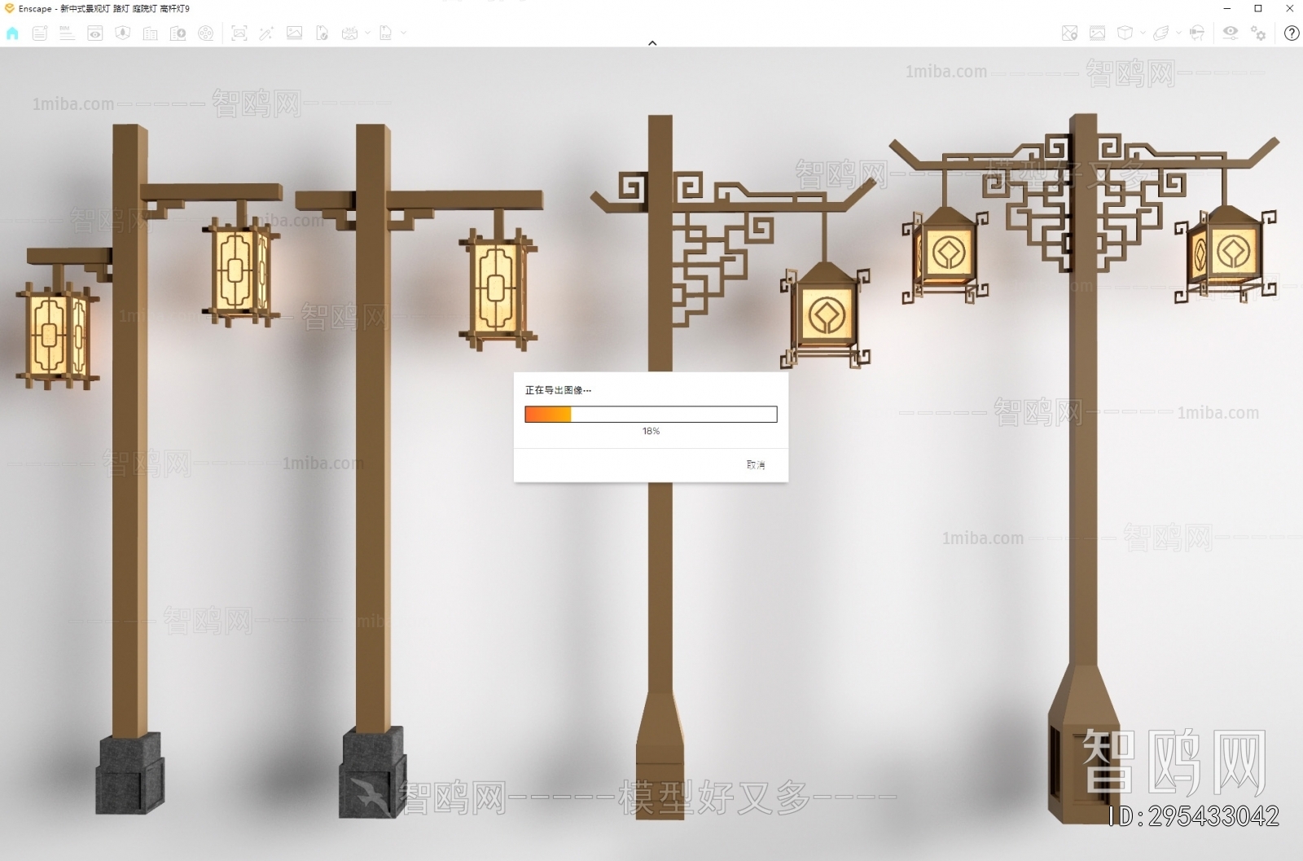Open Enscape visual settings gears icon
Image resolution: width=1303 pixels, height=861 pixels.
click(x=1258, y=33)
